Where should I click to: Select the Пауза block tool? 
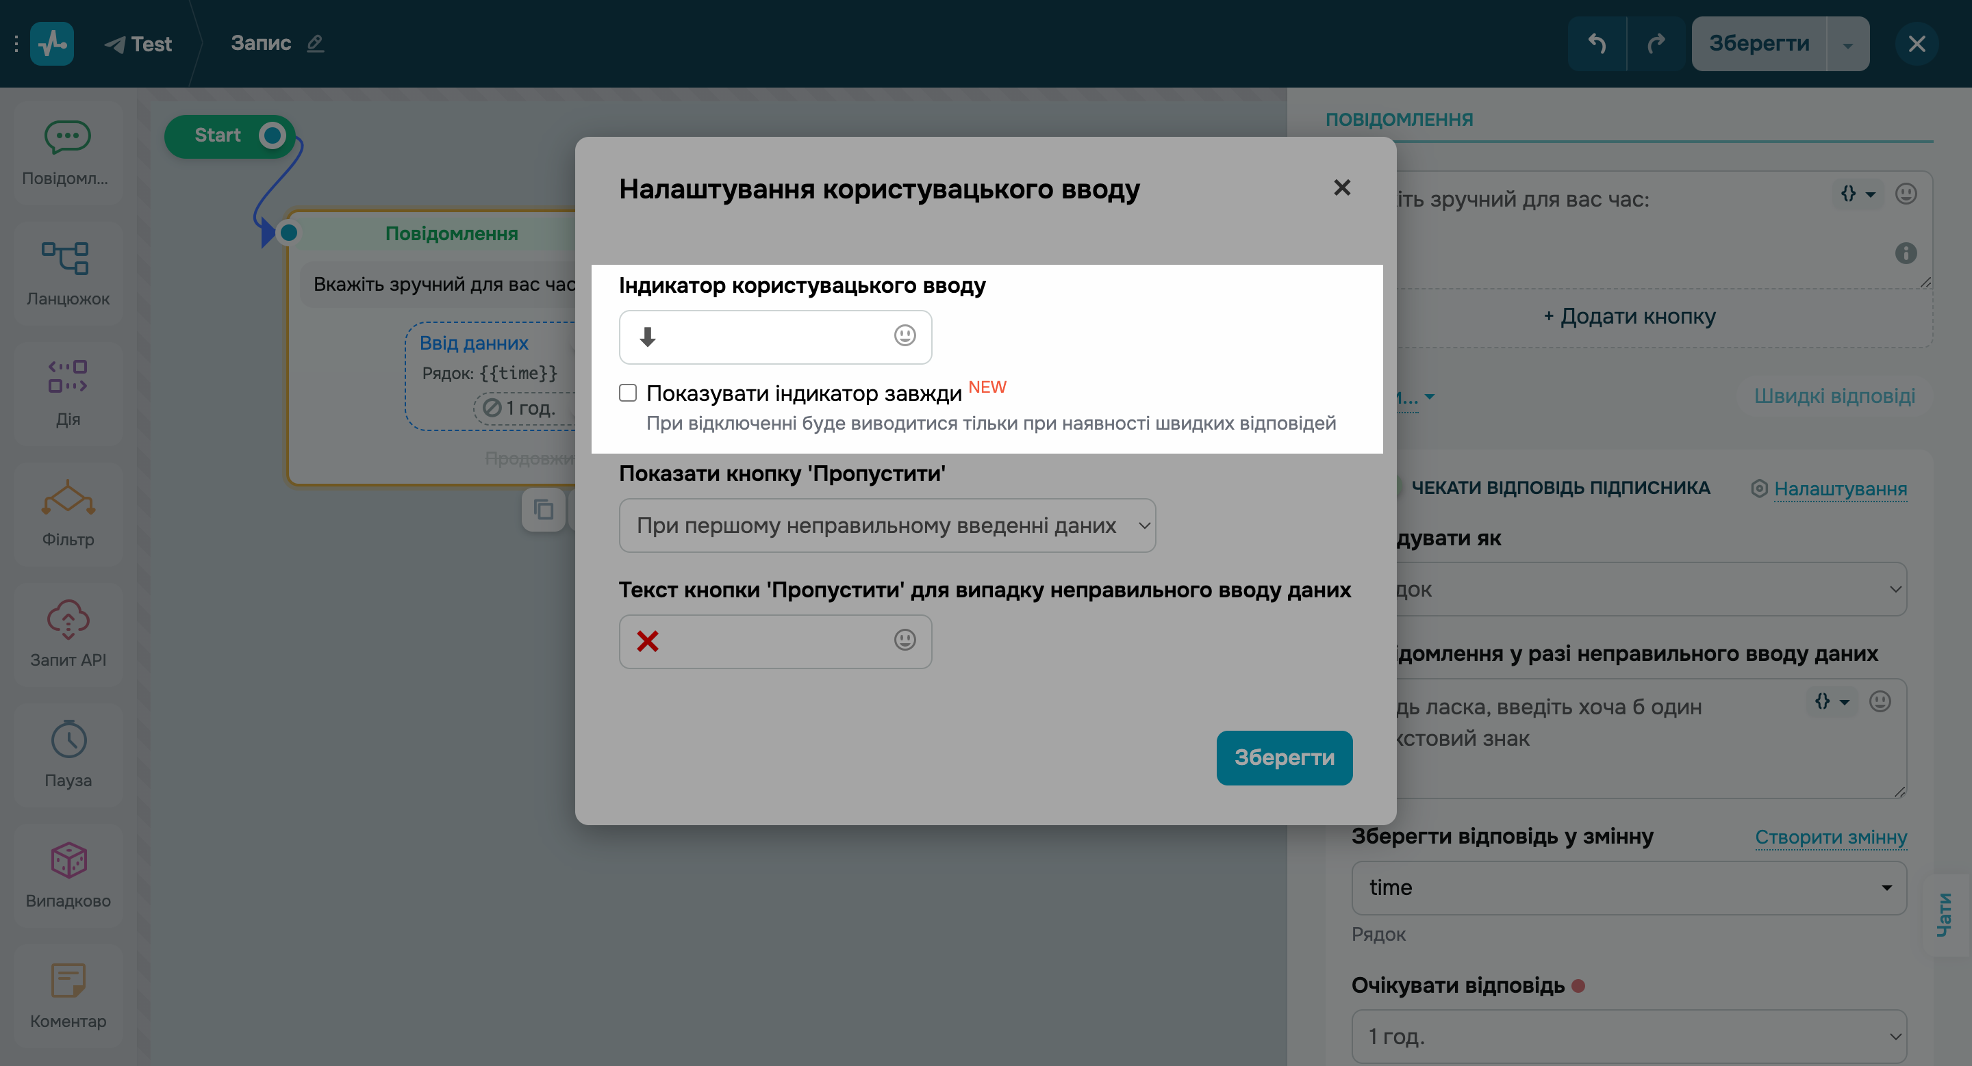[x=68, y=754]
